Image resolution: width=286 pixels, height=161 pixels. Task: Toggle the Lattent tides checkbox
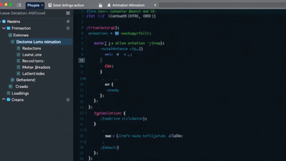coord(18,74)
